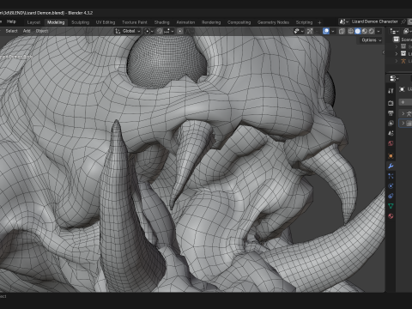Click the Scene Collection icon in outliner

[x=397, y=39]
